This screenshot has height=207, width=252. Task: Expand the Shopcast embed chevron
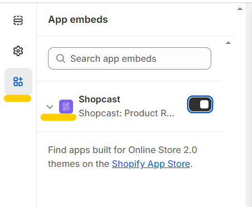pos(50,107)
